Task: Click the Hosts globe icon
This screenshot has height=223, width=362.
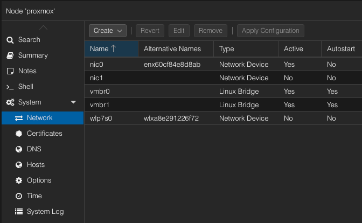Action: pyautogui.click(x=19, y=165)
